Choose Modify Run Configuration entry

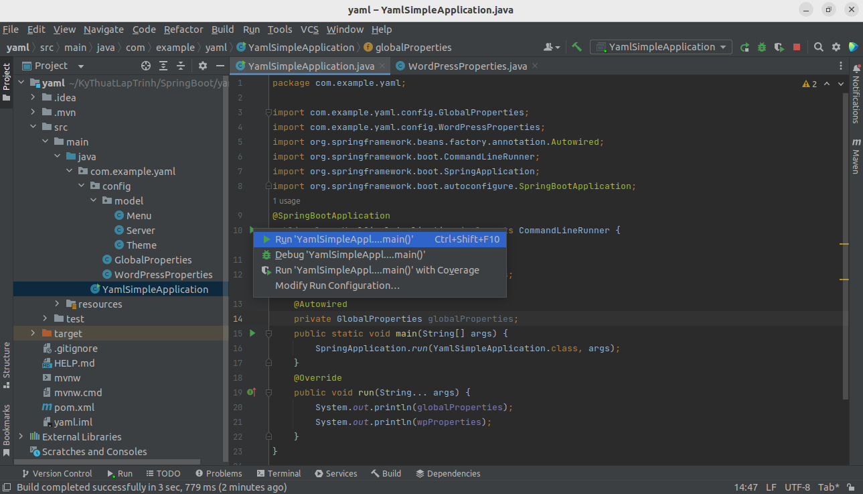pyautogui.click(x=380, y=286)
